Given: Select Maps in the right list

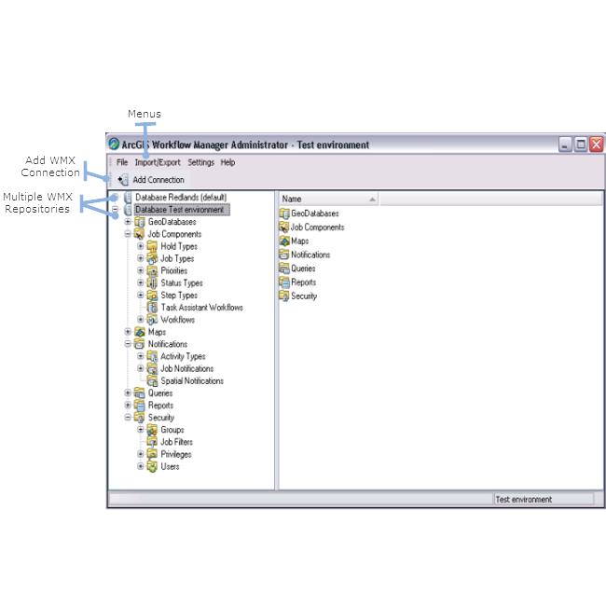Looking at the screenshot, I should (300, 241).
